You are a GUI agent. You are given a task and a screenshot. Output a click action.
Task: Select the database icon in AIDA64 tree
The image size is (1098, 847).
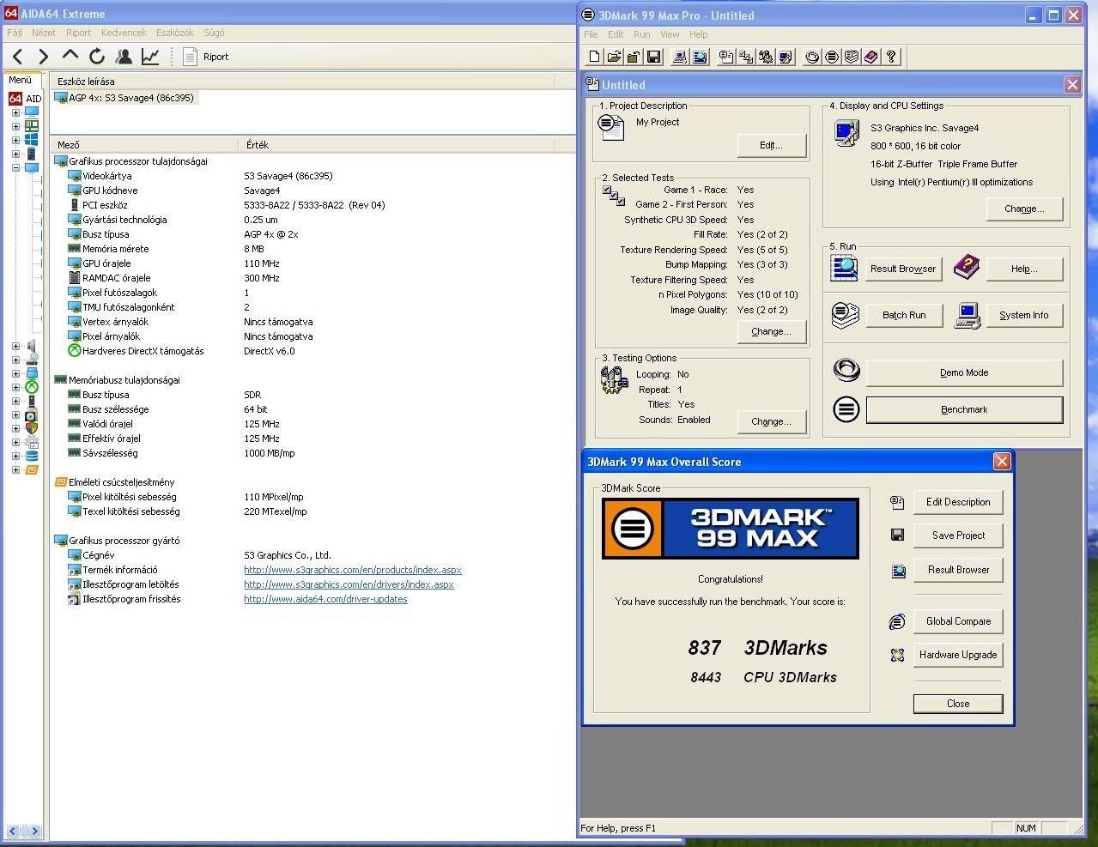click(32, 456)
